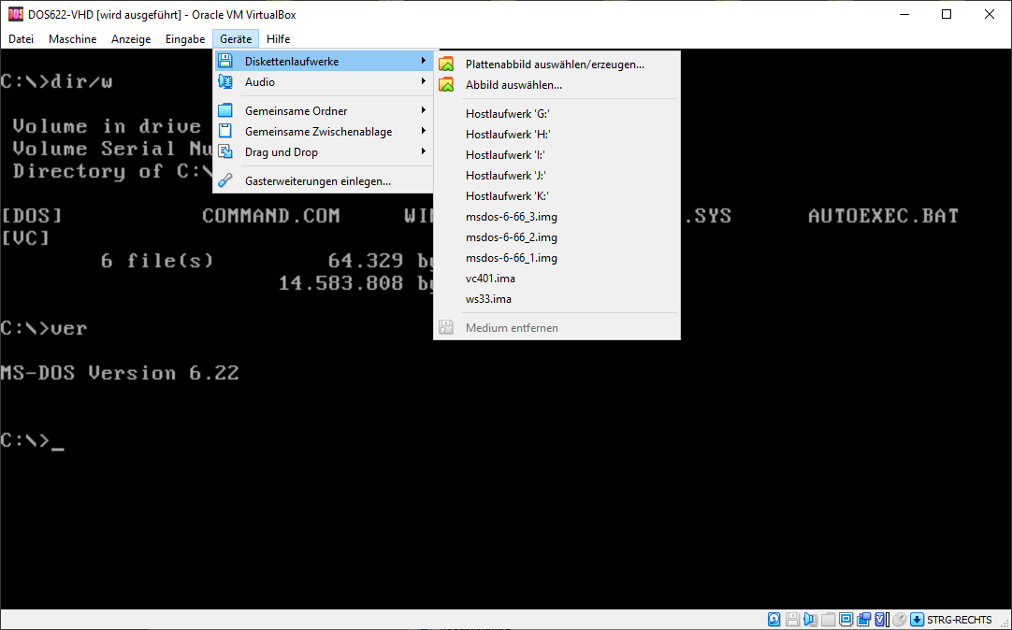Click the display status bar icon
This screenshot has width=1012, height=630.
[x=846, y=619]
